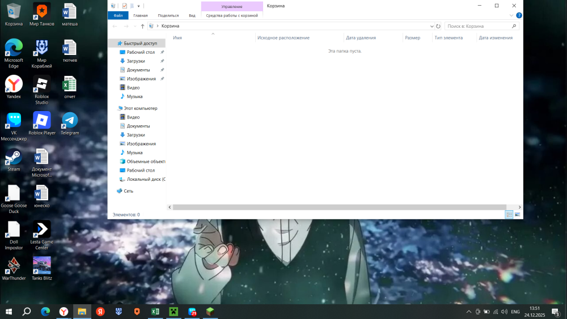Viewport: 567px width, 319px height.
Task: Switch to the Главная ribbon tab
Action: [x=140, y=15]
